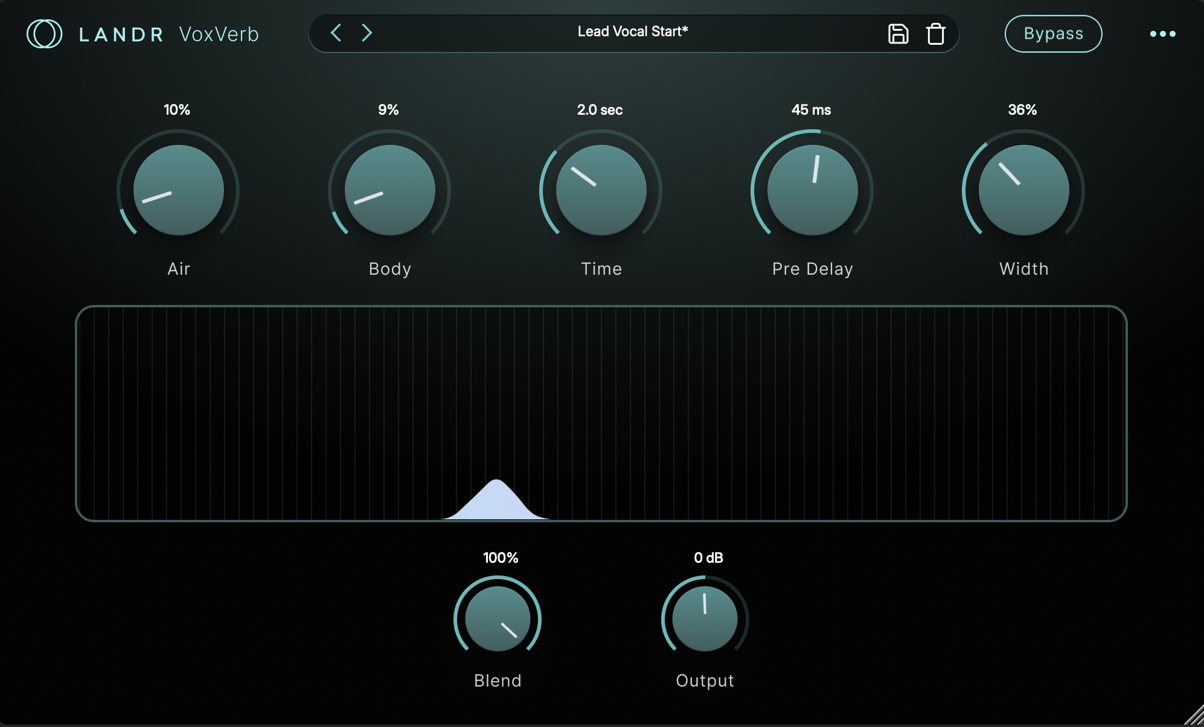1204x727 pixels.
Task: Open the Lead Vocal Start preset list
Action: point(632,32)
